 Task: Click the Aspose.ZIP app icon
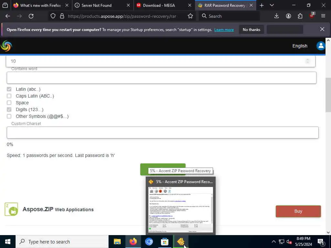click(x=11, y=209)
